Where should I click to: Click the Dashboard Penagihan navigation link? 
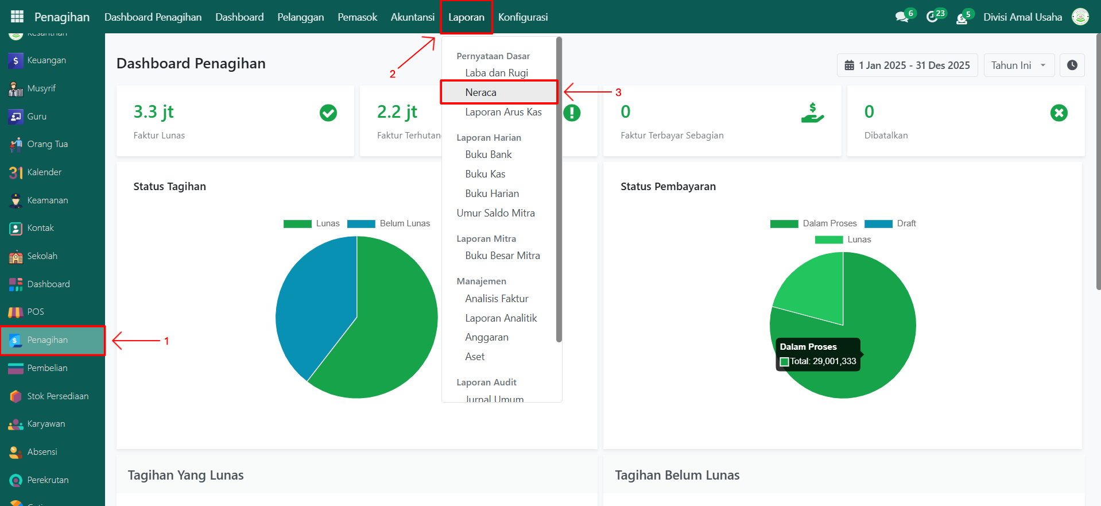[x=153, y=17]
